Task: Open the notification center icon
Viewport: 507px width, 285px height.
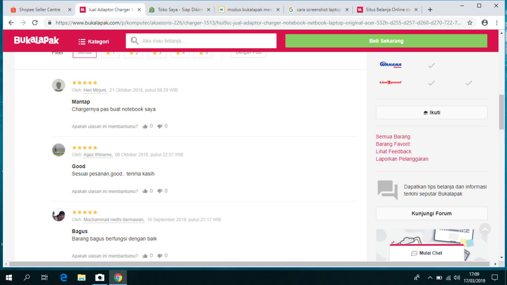Action: (494, 277)
